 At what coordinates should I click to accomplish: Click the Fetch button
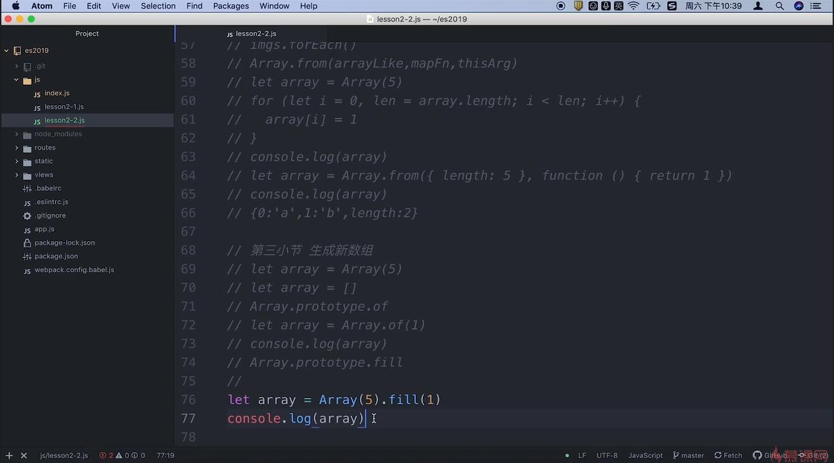[x=728, y=456]
